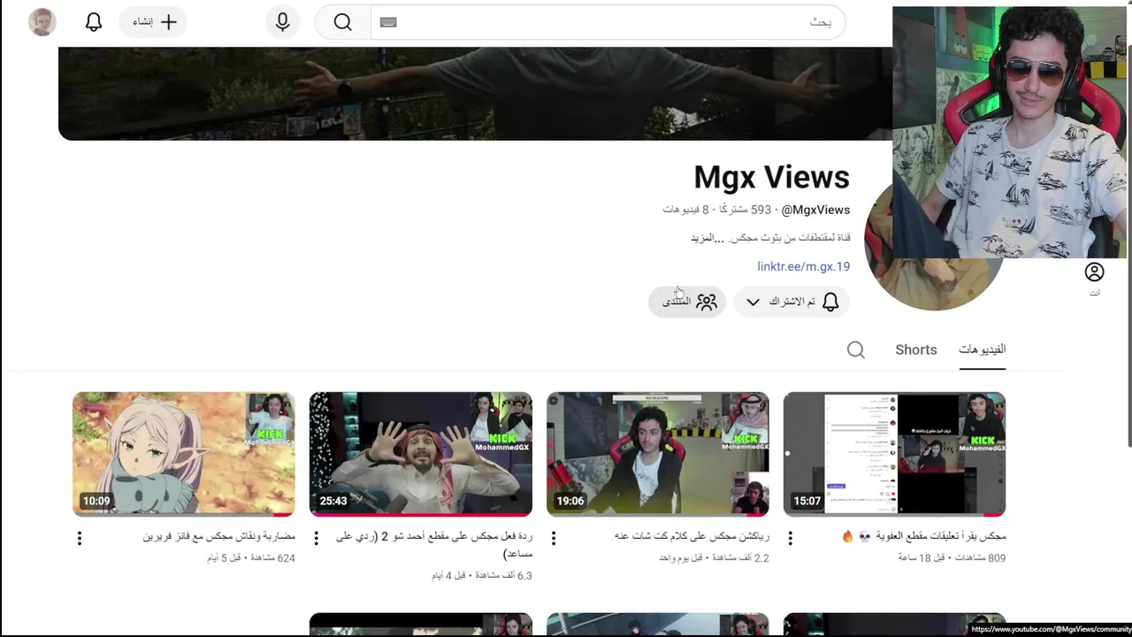
Task: Open three-dot menu for the 19:06 video
Action: pyautogui.click(x=553, y=538)
